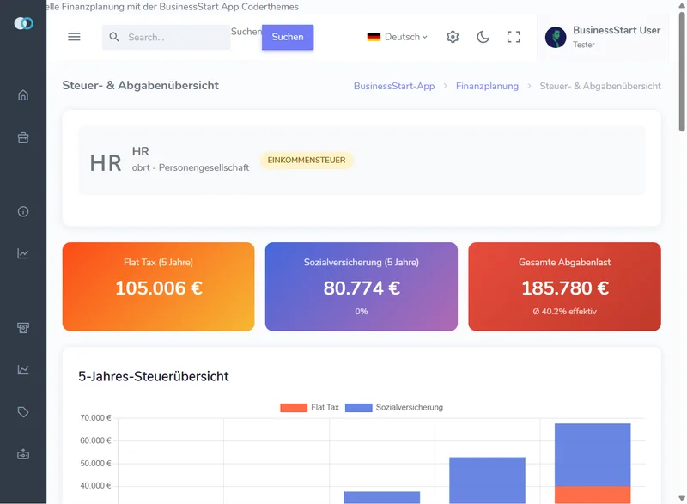Open the Deutsch language dropdown
Screen dimensions: 687x504
point(398,37)
